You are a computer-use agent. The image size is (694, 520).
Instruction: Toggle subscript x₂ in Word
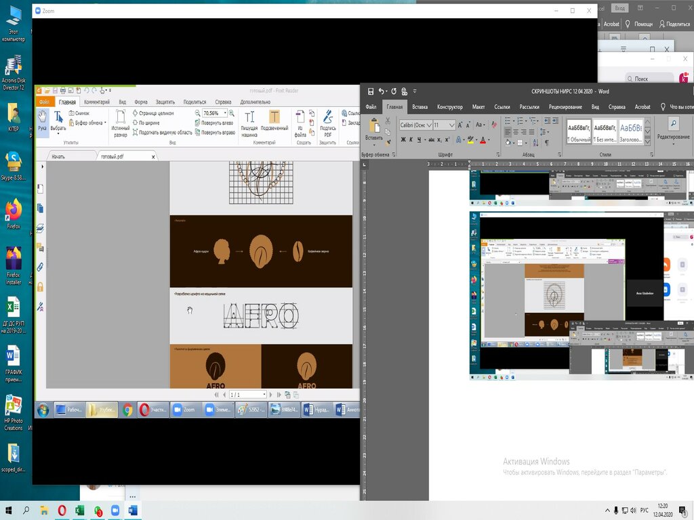click(439, 139)
